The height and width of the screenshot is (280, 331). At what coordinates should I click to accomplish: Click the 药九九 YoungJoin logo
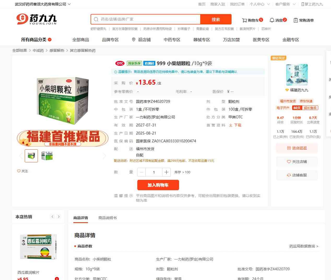click(x=37, y=19)
